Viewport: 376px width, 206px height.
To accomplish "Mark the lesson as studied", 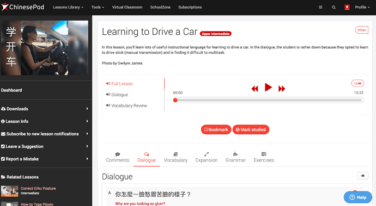I will coord(251,130).
